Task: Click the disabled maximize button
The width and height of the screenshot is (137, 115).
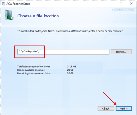Action: [x=121, y=4]
